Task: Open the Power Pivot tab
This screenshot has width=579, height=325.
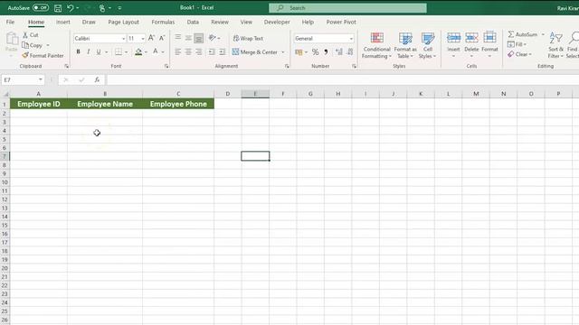Action: [x=341, y=22]
